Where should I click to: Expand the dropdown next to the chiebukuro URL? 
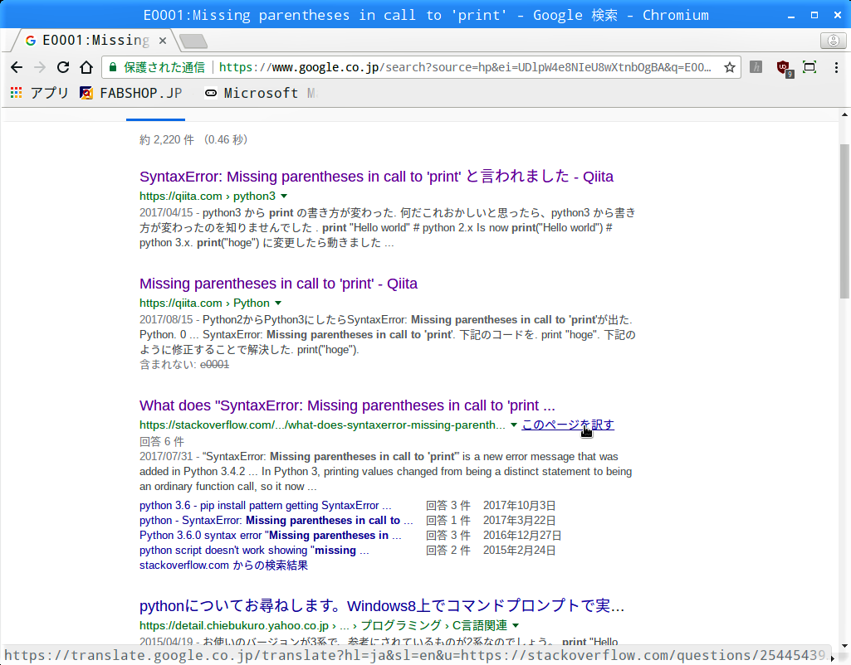[516, 625]
